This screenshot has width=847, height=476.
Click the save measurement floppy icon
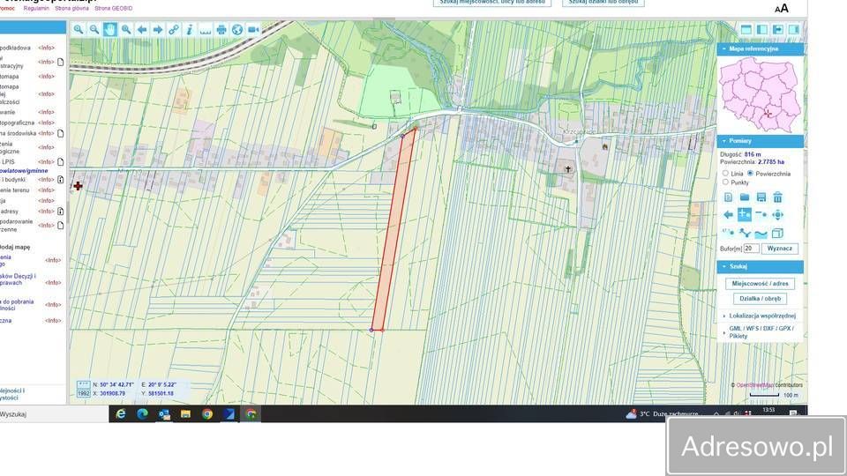point(761,197)
